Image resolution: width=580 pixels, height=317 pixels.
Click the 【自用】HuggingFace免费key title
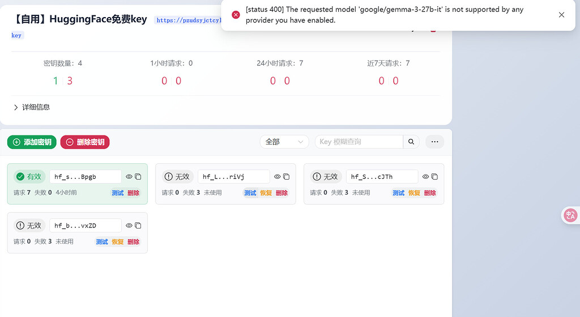tap(80, 19)
